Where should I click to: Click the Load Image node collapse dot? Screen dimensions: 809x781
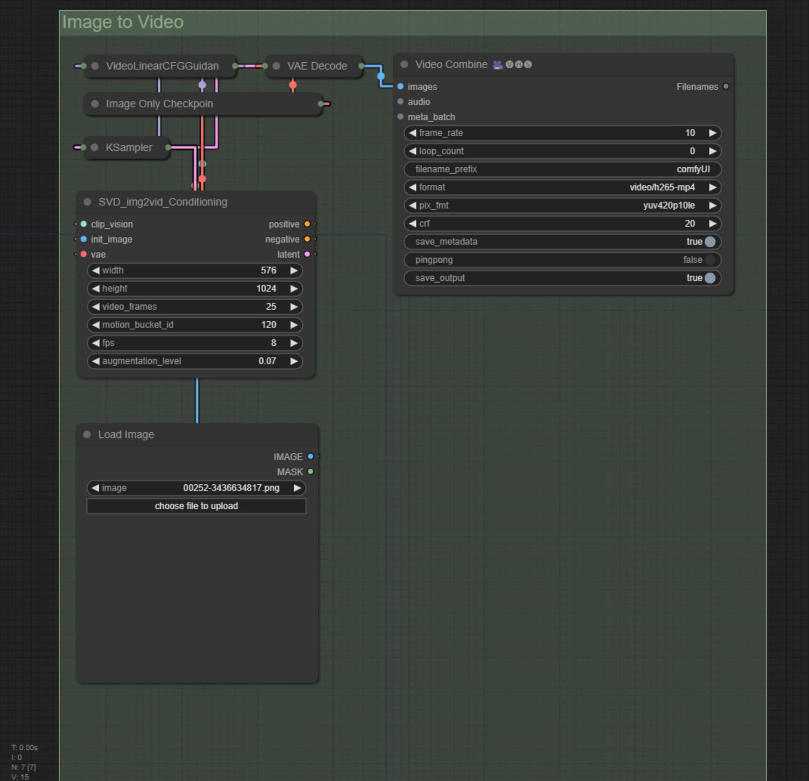click(x=87, y=434)
